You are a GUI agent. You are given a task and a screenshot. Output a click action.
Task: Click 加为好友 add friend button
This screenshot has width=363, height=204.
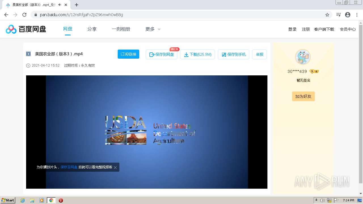[x=303, y=96]
